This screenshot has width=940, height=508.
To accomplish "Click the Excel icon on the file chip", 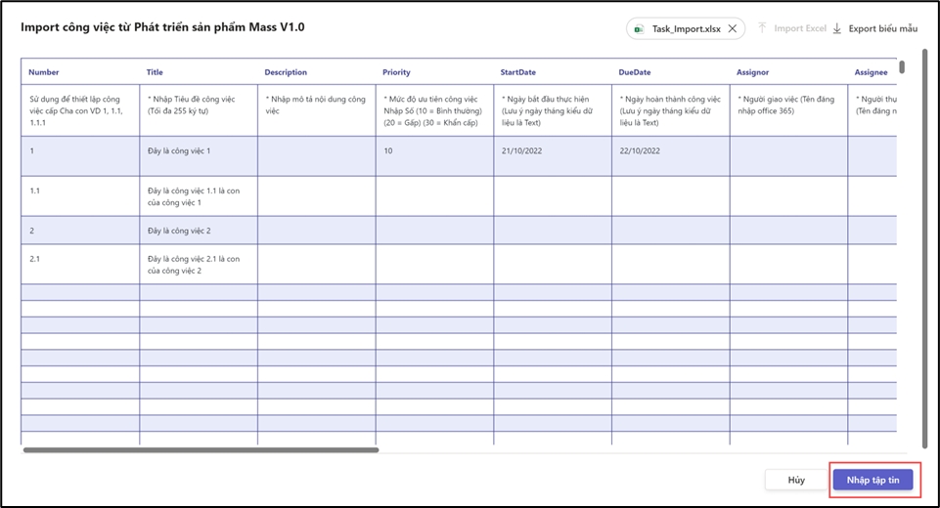I will tap(639, 29).
